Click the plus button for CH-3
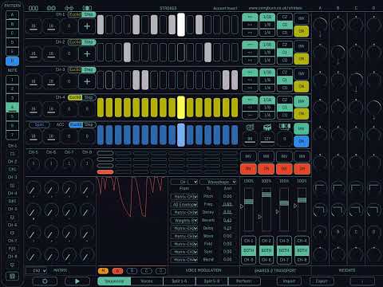Screen dimensions: 383x287 (x=87, y=81)
